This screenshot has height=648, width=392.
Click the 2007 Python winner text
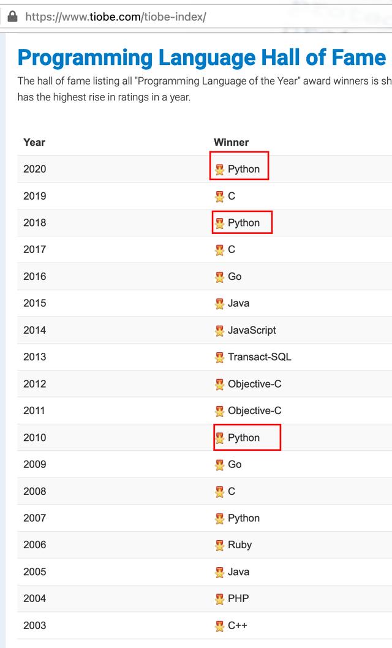point(244,518)
